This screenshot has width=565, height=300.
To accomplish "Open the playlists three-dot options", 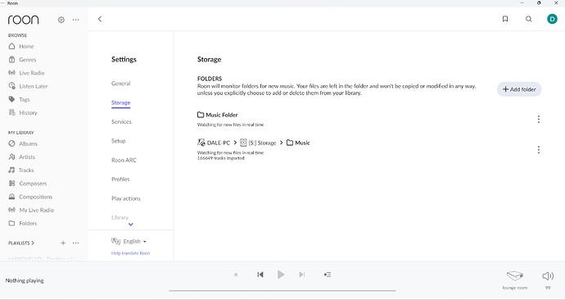I will click(x=75, y=243).
